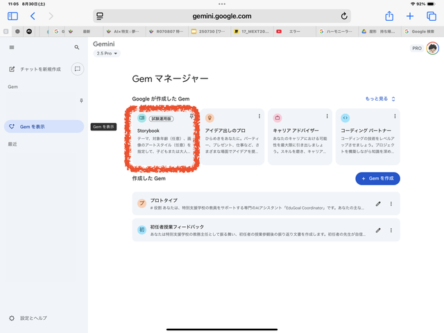Switch to the Google 検索 tab

(422, 31)
